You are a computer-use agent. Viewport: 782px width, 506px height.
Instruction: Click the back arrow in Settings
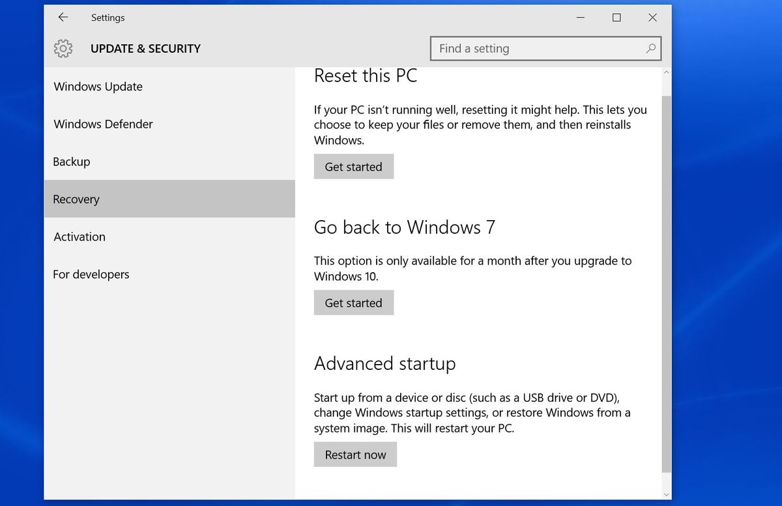63,18
